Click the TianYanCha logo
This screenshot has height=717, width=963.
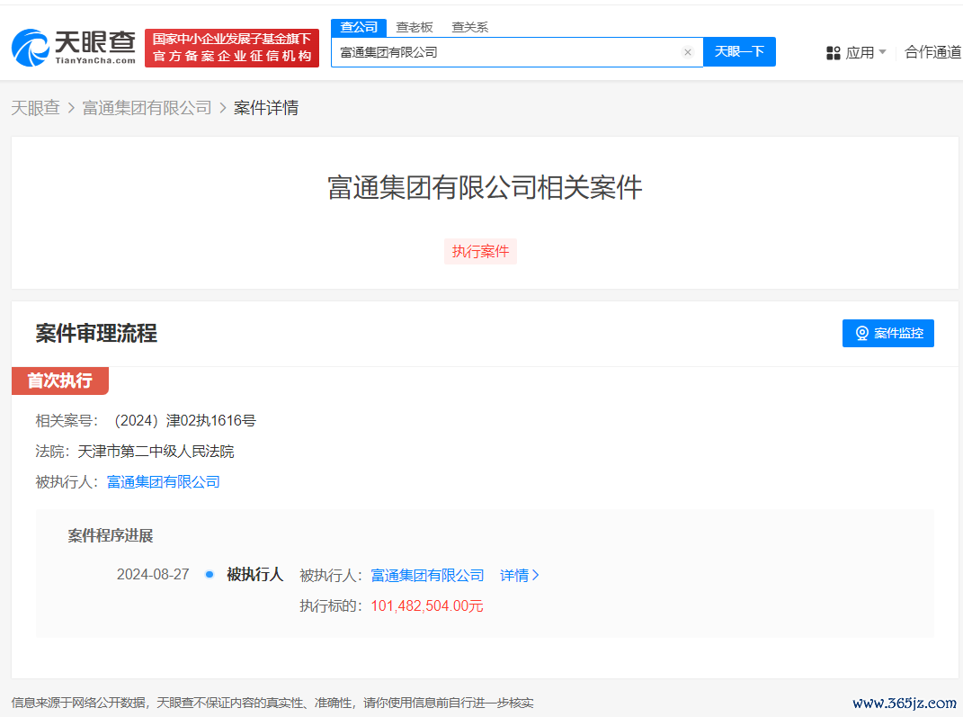[73, 48]
